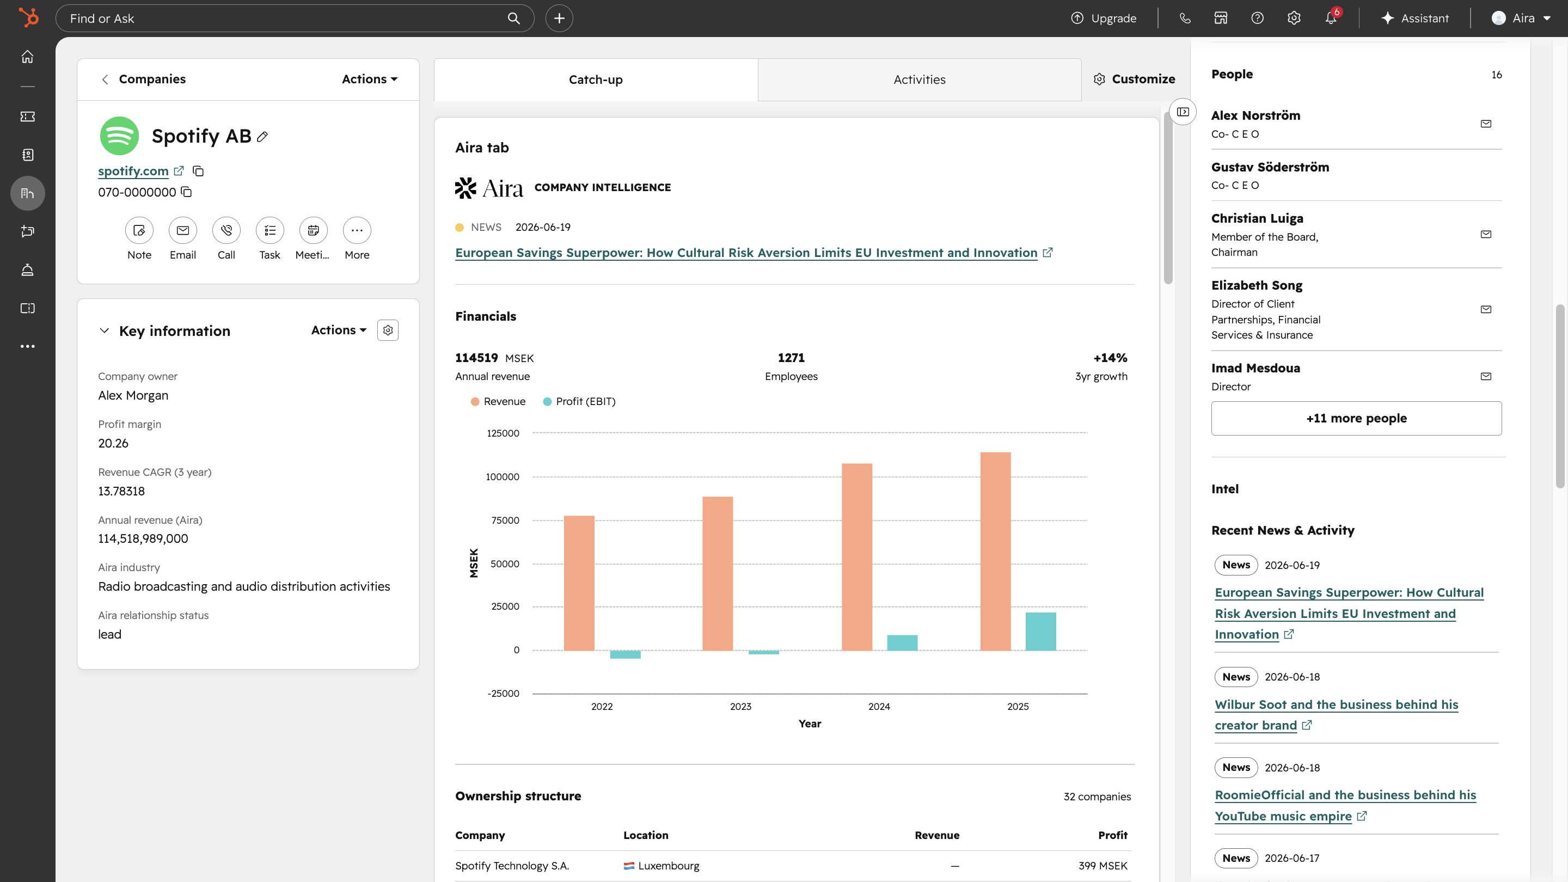The height and width of the screenshot is (882, 1568).
Task: Copy the phone number 070-0000000
Action: coord(186,192)
